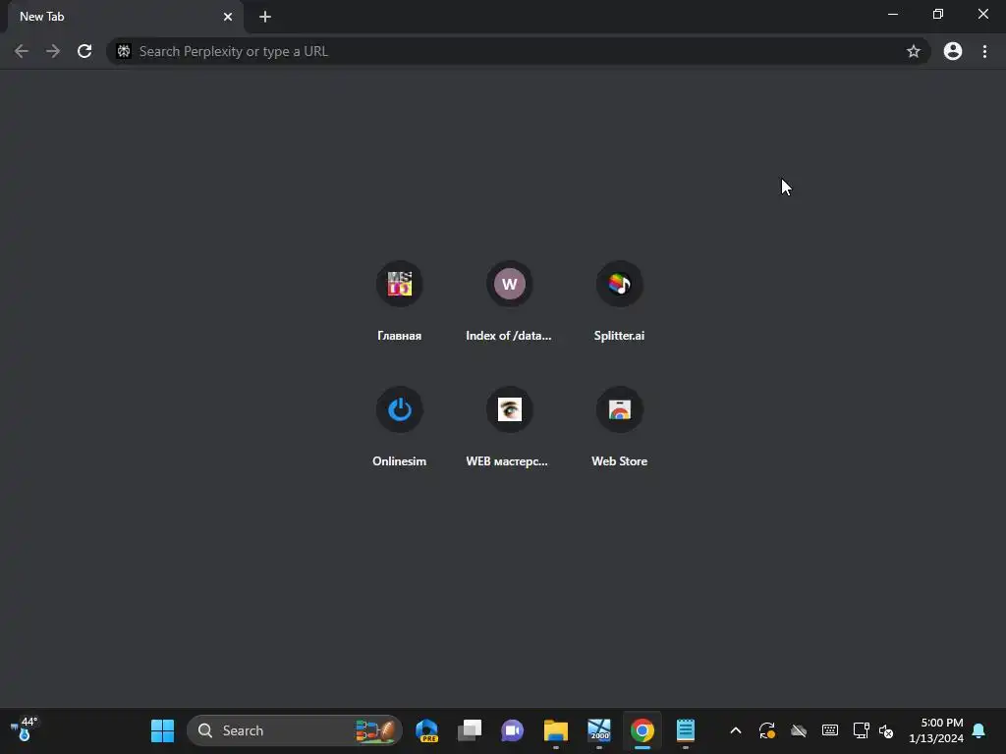Open the Onlinesim shortcut

click(399, 427)
